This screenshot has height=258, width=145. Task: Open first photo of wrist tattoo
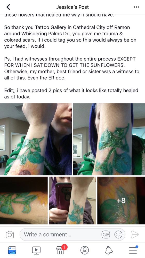pos(36,139)
